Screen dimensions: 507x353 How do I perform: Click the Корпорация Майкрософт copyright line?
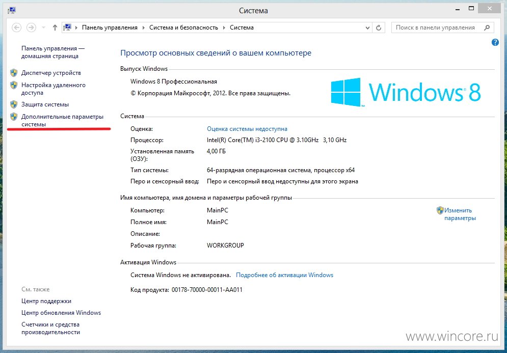[x=210, y=93]
